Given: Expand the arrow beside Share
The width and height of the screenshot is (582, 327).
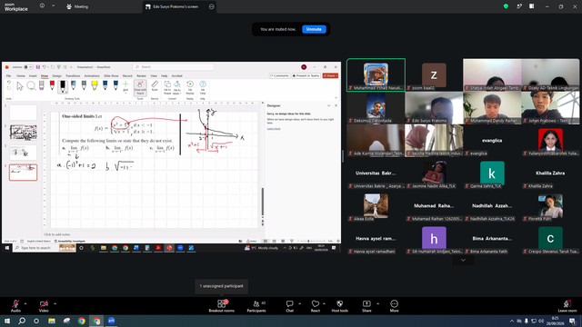Looking at the screenshot, I should click(378, 303).
